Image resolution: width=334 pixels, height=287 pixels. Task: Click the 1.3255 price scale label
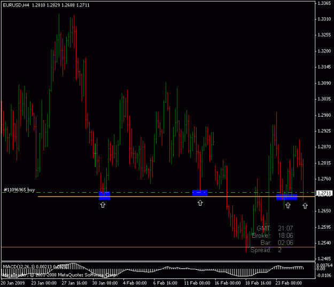(x=324, y=35)
